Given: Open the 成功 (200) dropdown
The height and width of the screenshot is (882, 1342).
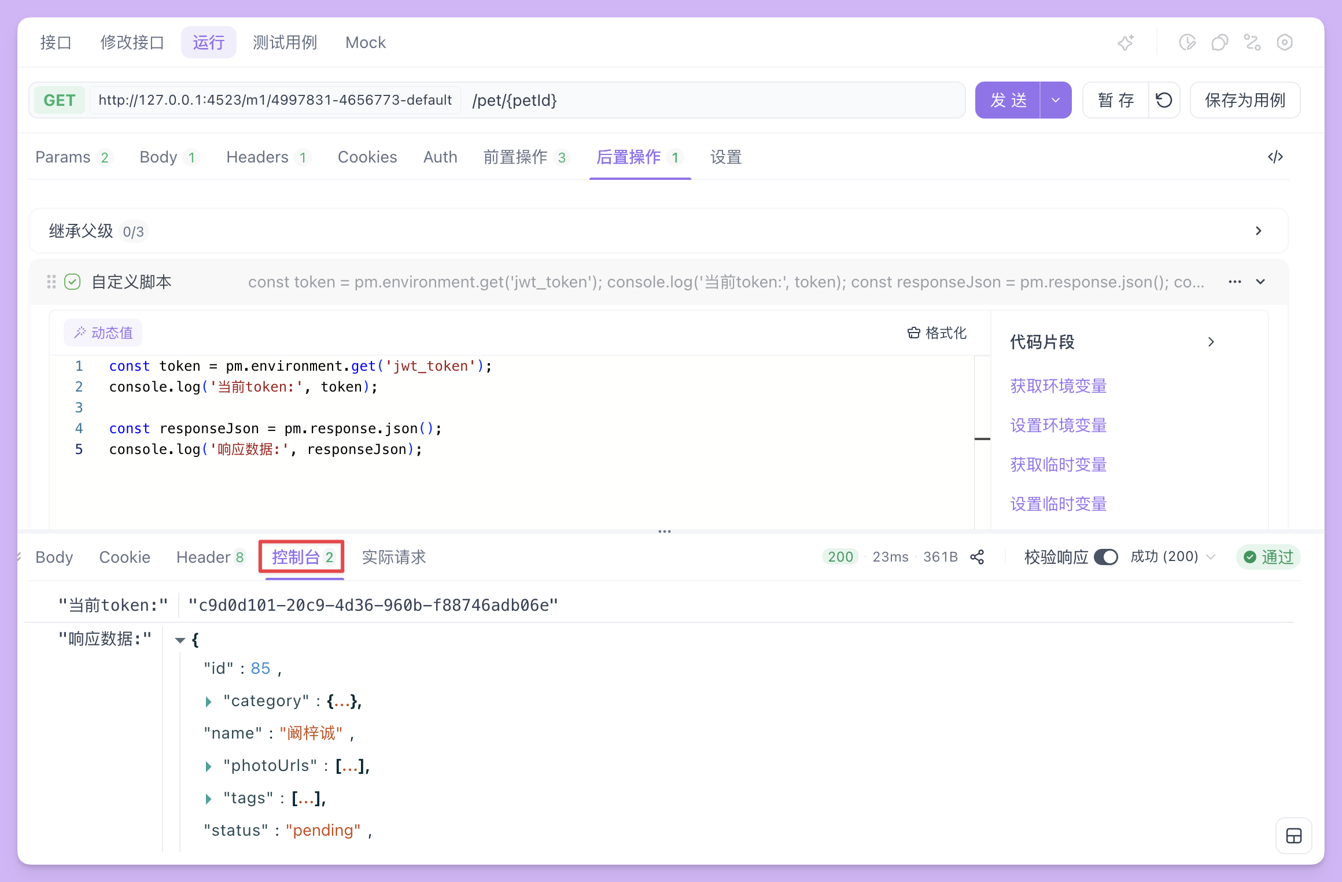Looking at the screenshot, I should [1173, 557].
